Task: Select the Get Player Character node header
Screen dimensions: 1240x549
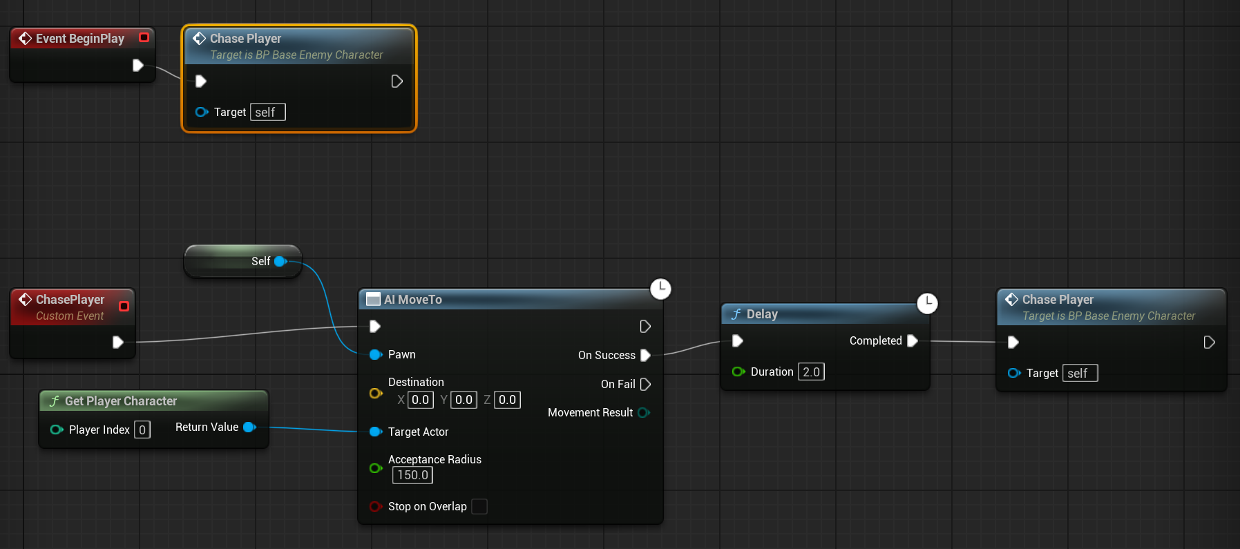Action: (153, 401)
